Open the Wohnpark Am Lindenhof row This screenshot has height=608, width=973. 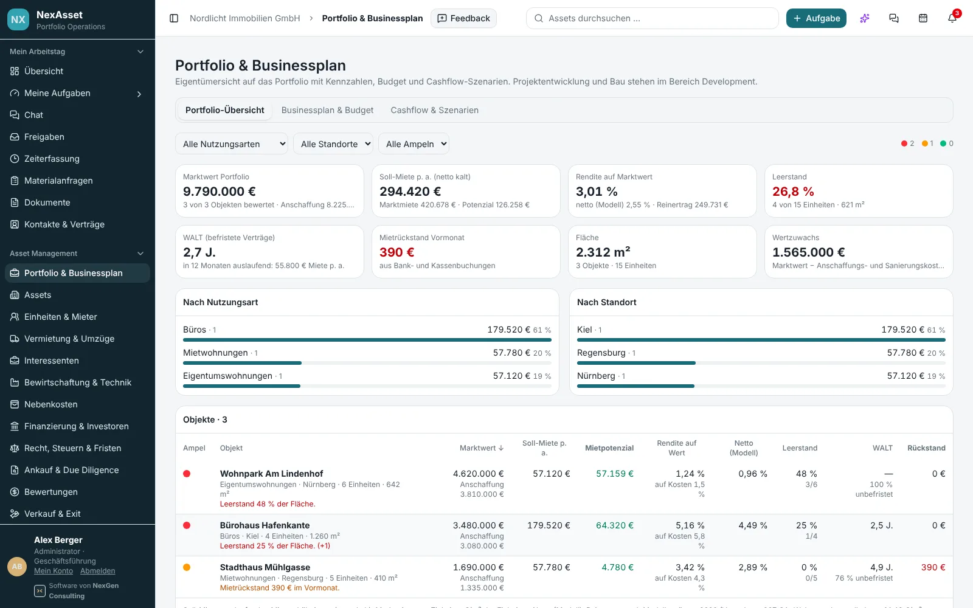coord(564,488)
